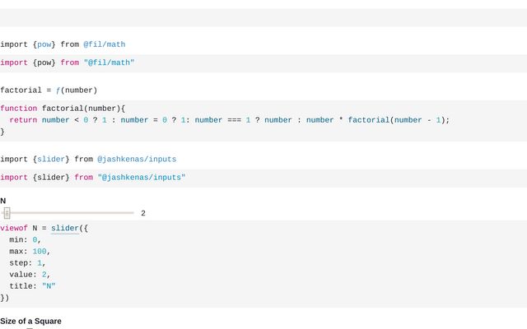Open the @fil/math notebook link
527x329 pixels.
click(104, 44)
